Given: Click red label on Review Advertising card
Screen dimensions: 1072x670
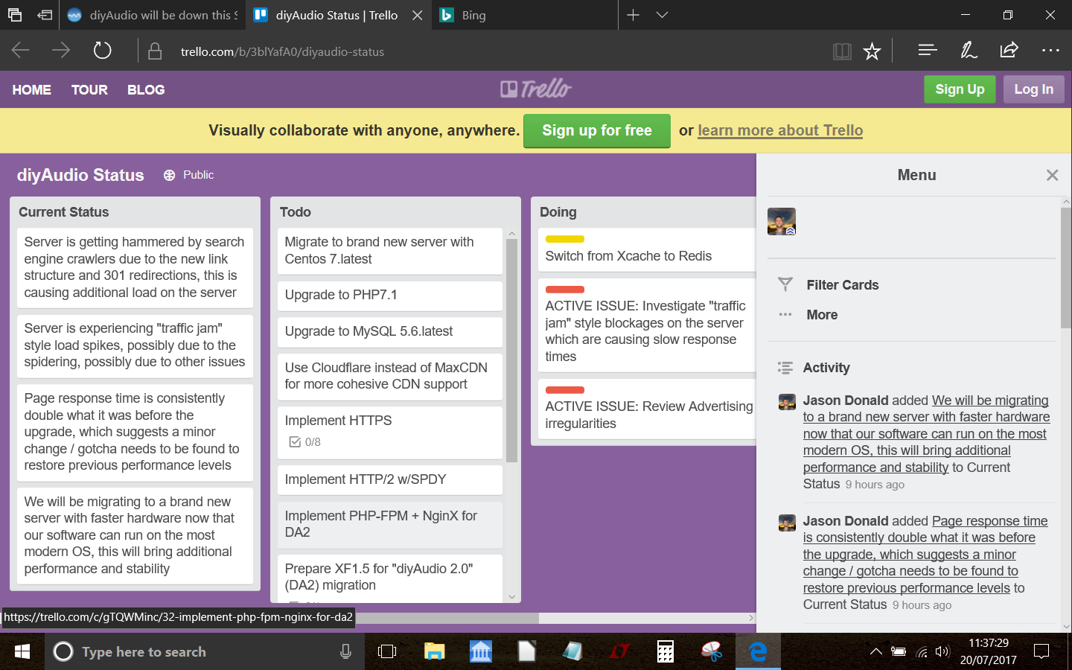Looking at the screenshot, I should pyautogui.click(x=565, y=390).
